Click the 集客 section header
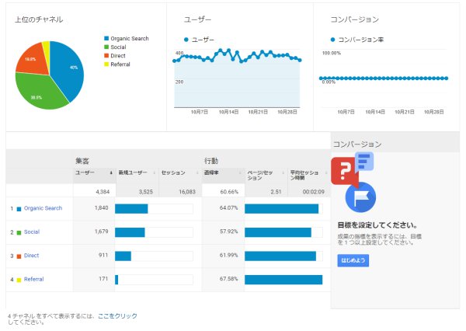Viewport: 466px width, 331px height. pyautogui.click(x=82, y=161)
